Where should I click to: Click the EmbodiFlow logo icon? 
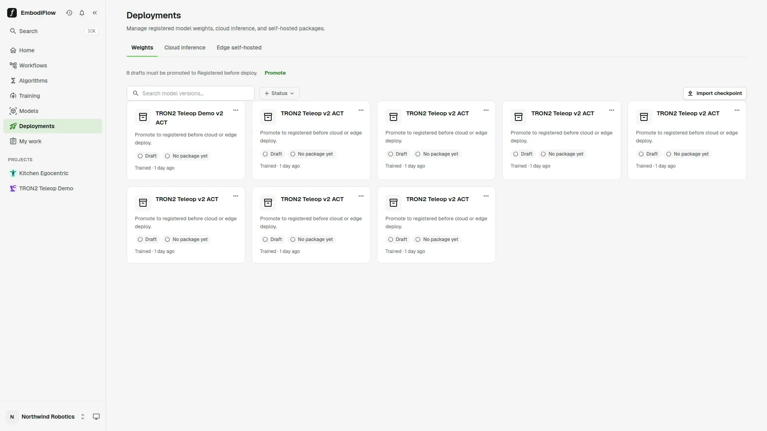12,13
